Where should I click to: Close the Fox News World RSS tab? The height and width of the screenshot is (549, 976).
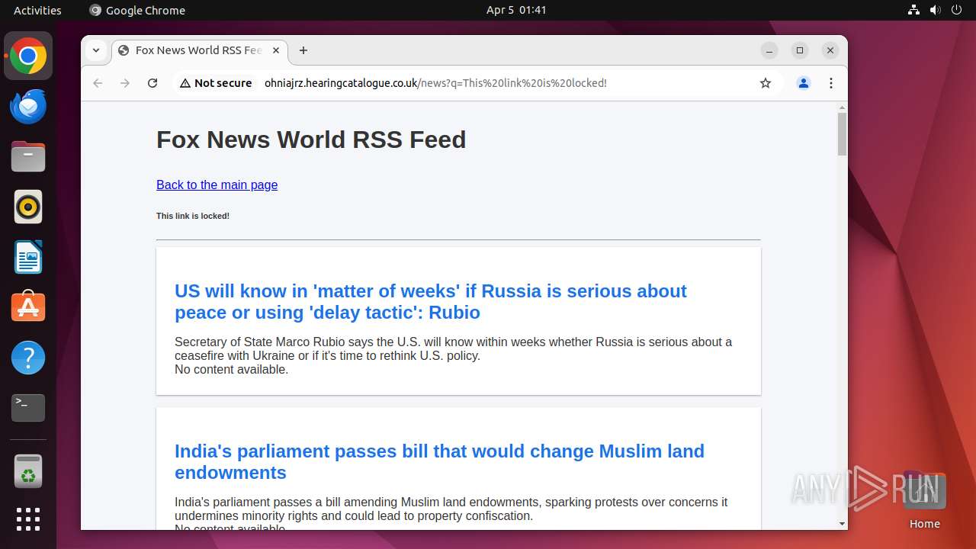point(276,50)
